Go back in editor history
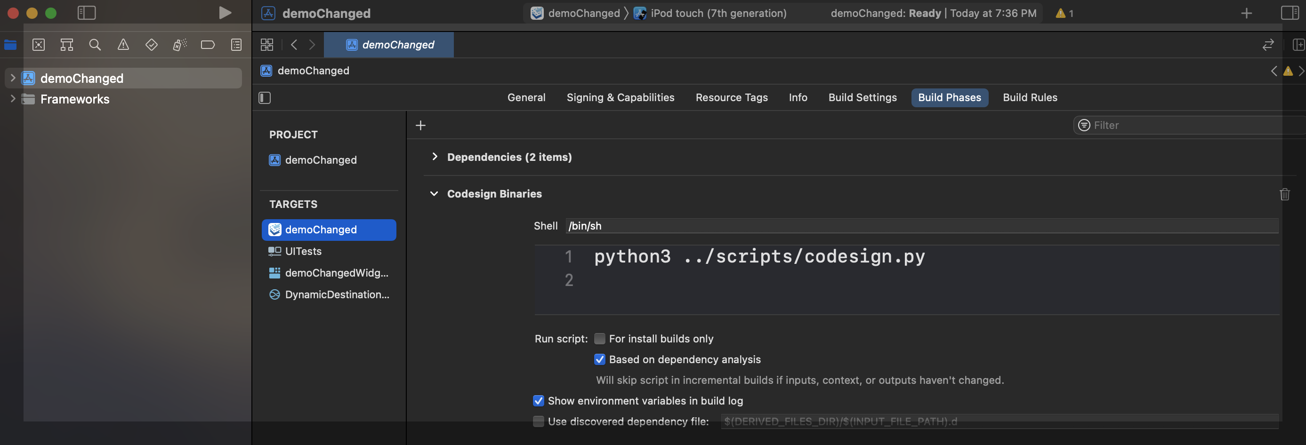 pyautogui.click(x=294, y=45)
